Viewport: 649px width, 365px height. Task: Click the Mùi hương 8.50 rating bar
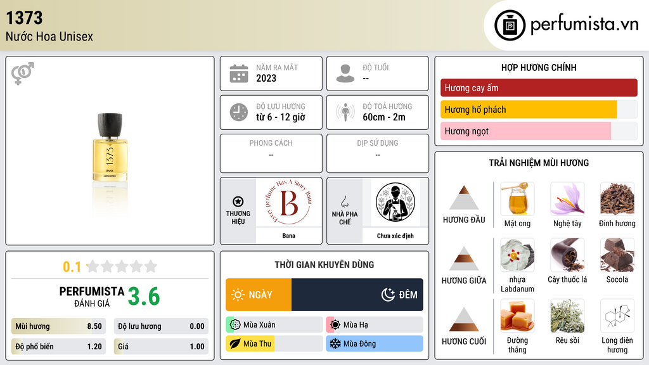[58, 326]
